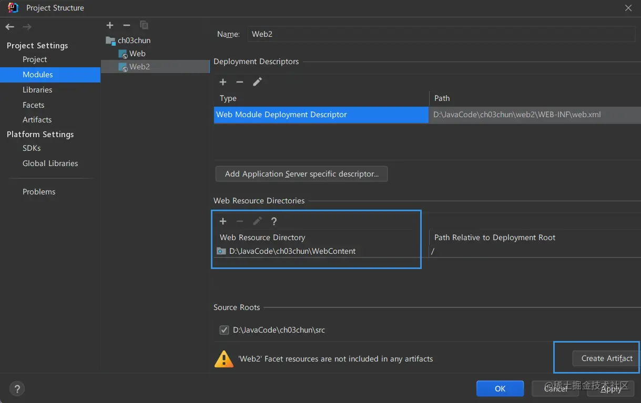Open the Artifacts settings section
The height and width of the screenshot is (403, 641).
click(x=37, y=120)
